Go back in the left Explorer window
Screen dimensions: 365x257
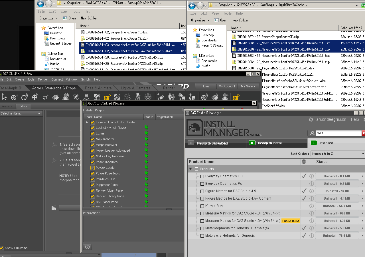[41, 3]
